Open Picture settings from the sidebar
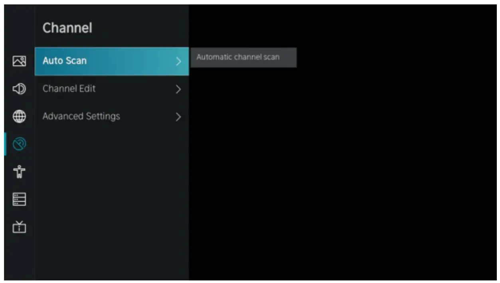Viewport: 500px width, 283px height. point(20,61)
